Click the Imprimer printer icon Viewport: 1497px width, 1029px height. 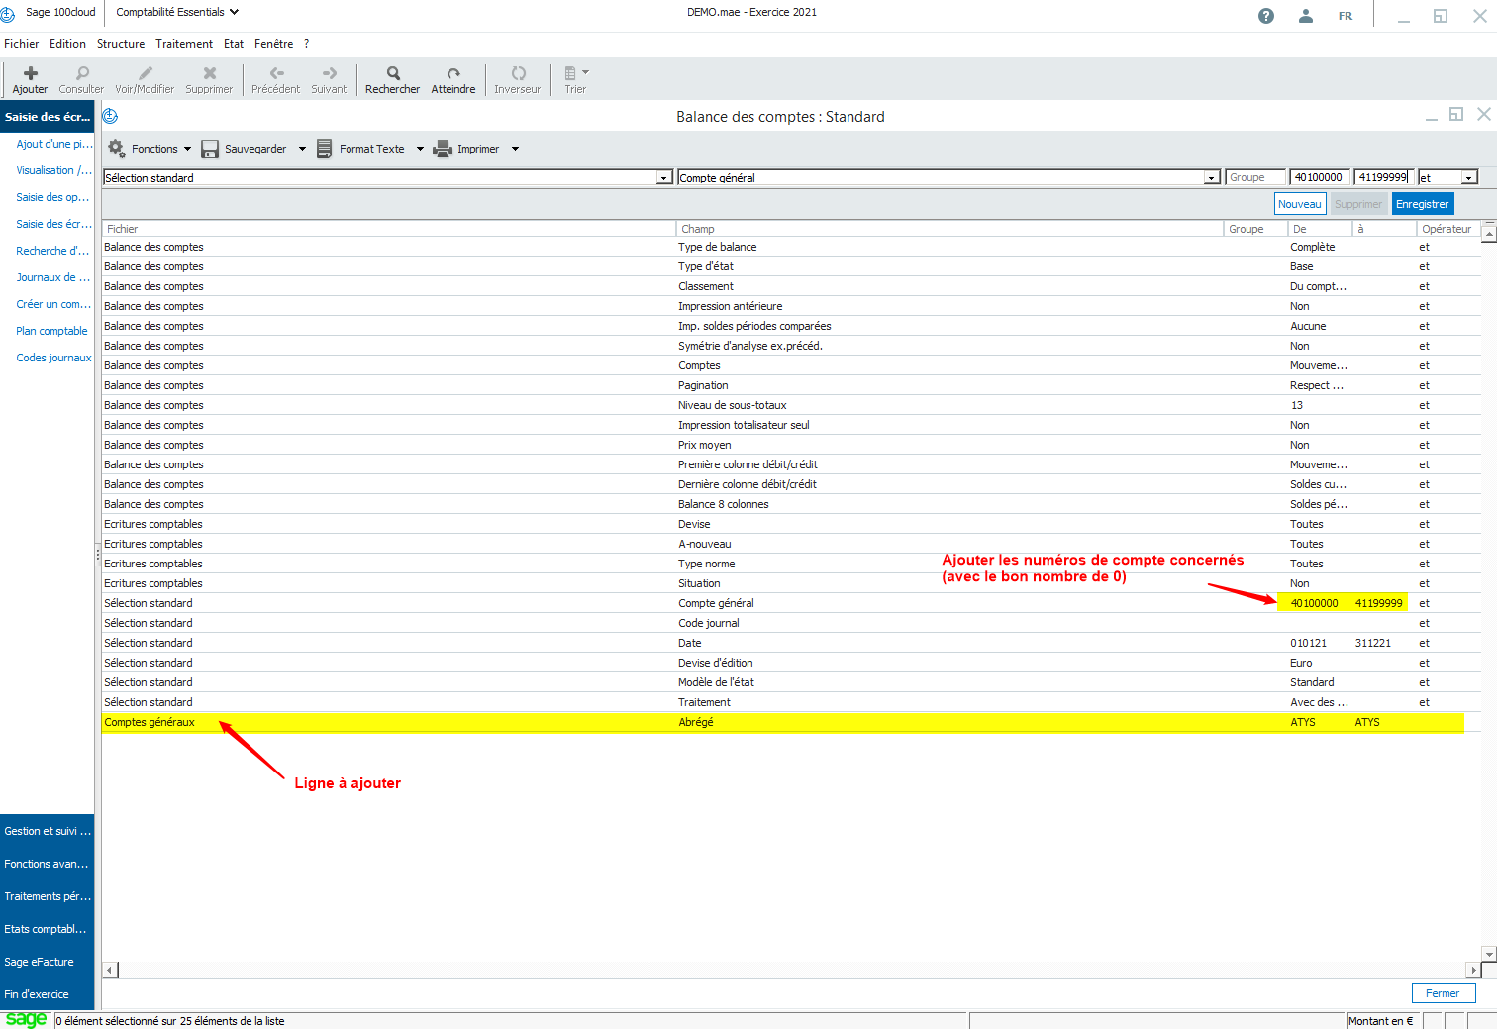tap(443, 149)
